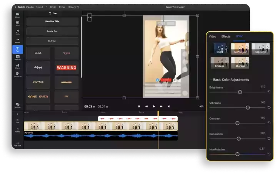Choose the CHALK text style
This screenshot has height=173, width=278.
click(38, 53)
